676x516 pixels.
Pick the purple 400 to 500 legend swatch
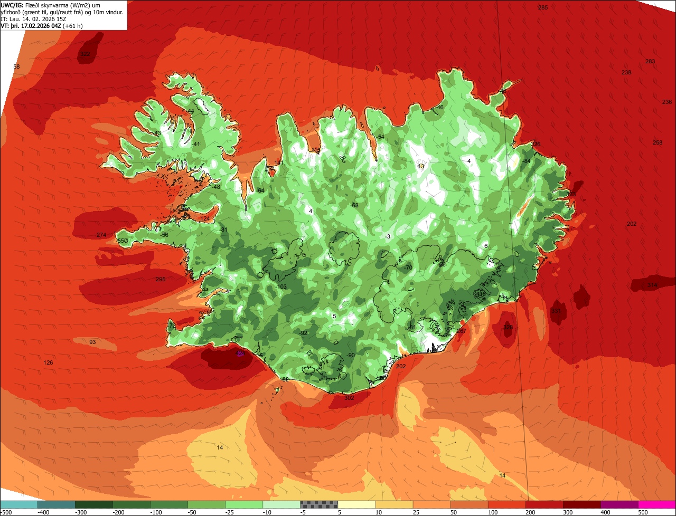pyautogui.click(x=619, y=504)
